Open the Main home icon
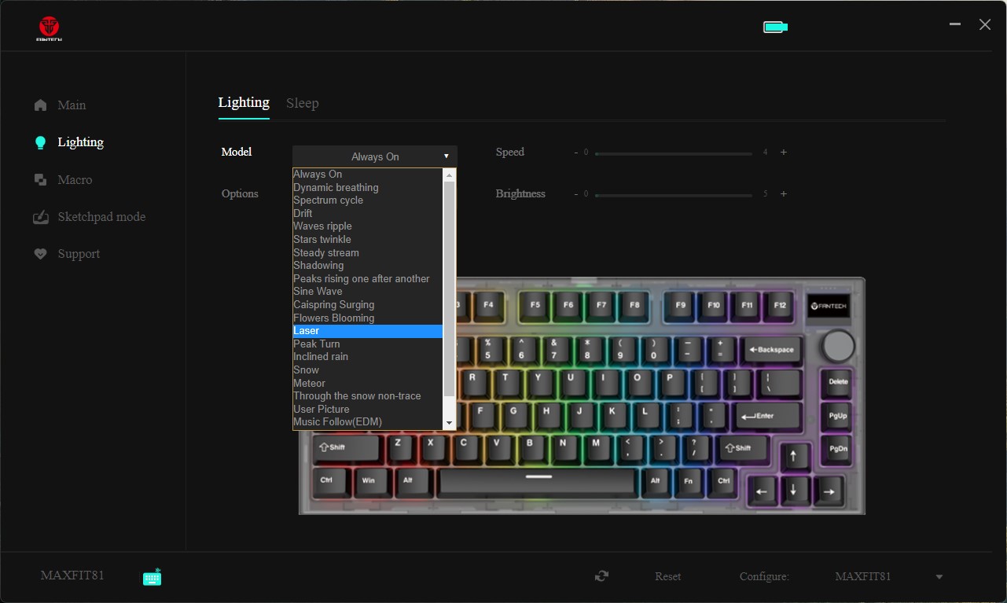This screenshot has width=1007, height=603. point(41,105)
